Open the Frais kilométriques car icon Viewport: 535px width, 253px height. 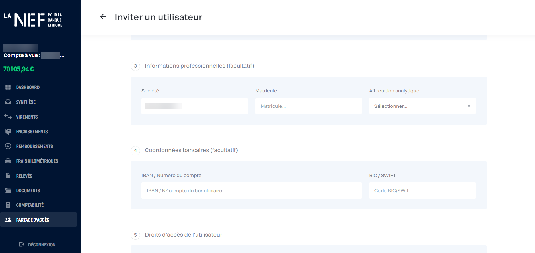[x=8, y=161]
